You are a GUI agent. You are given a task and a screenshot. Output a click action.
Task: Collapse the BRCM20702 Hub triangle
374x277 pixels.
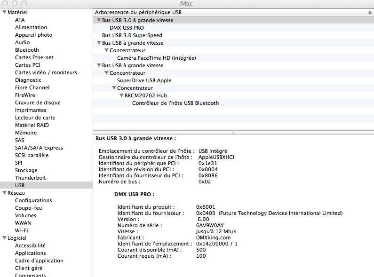(121, 95)
